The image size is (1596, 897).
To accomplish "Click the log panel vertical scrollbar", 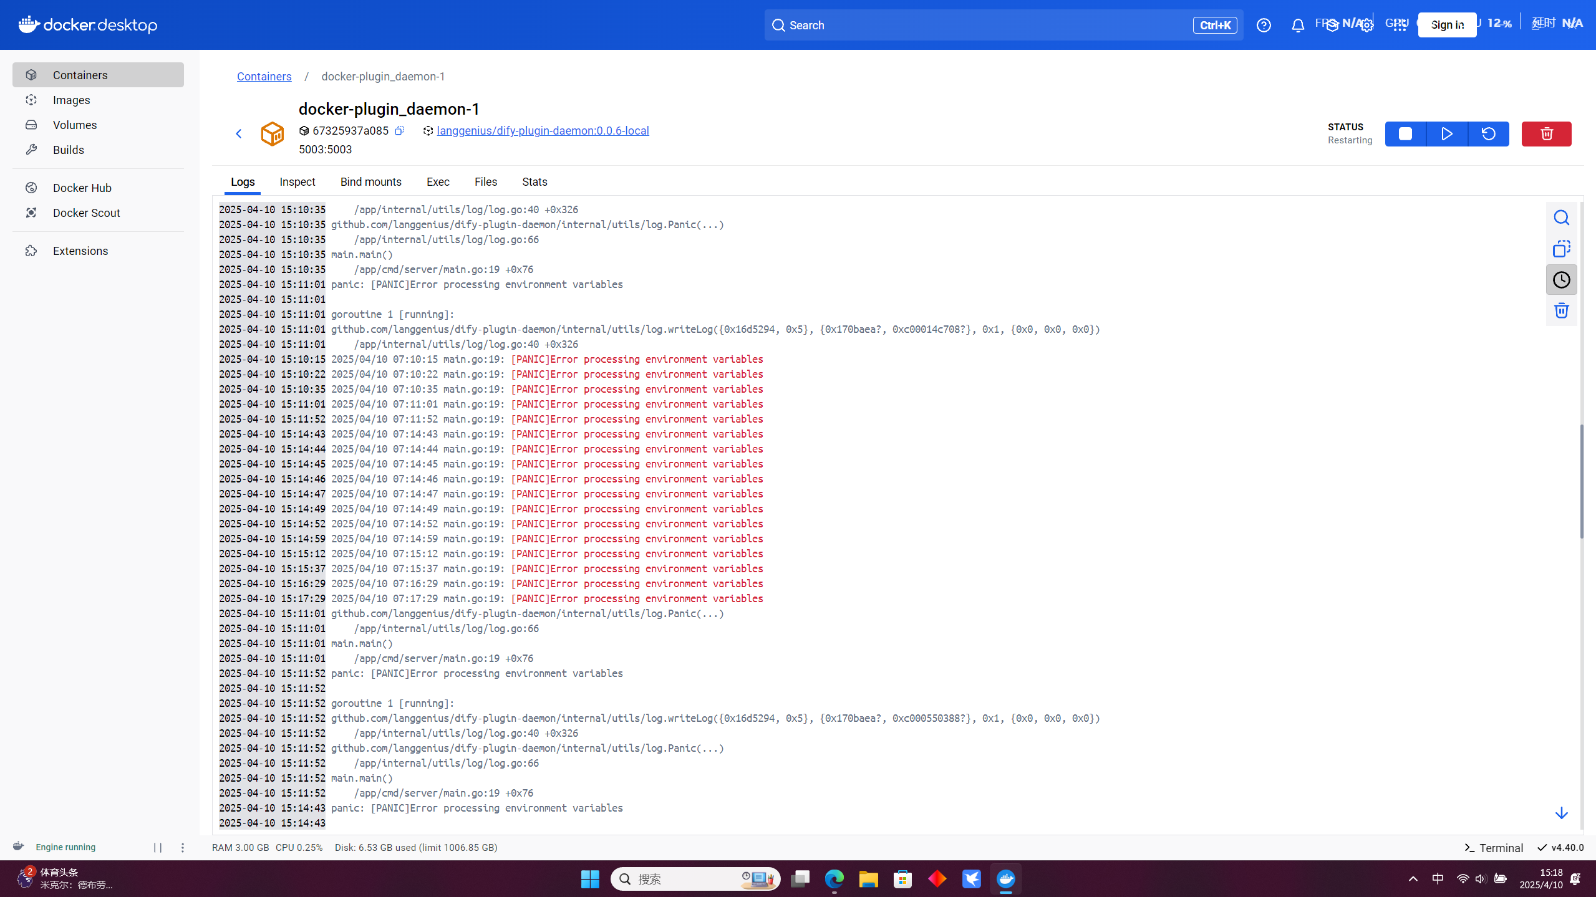I will (1582, 480).
